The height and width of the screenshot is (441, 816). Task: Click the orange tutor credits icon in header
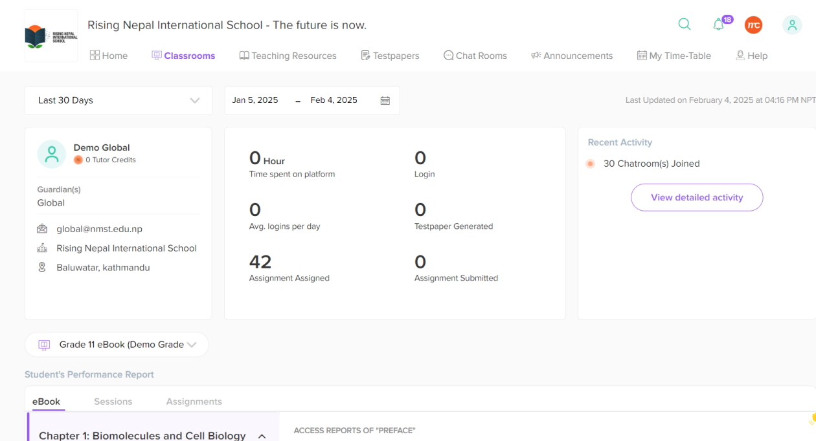pyautogui.click(x=753, y=25)
